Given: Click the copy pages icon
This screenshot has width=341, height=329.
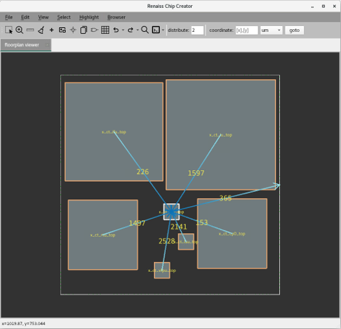Looking at the screenshot, I should [84, 30].
